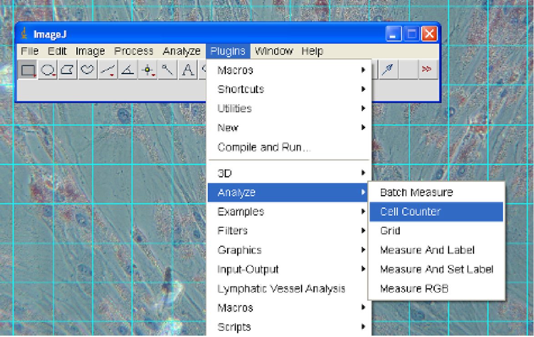Image resolution: width=534 pixels, height=337 pixels.
Task: Select the Wand tracing tool
Action: (x=167, y=70)
